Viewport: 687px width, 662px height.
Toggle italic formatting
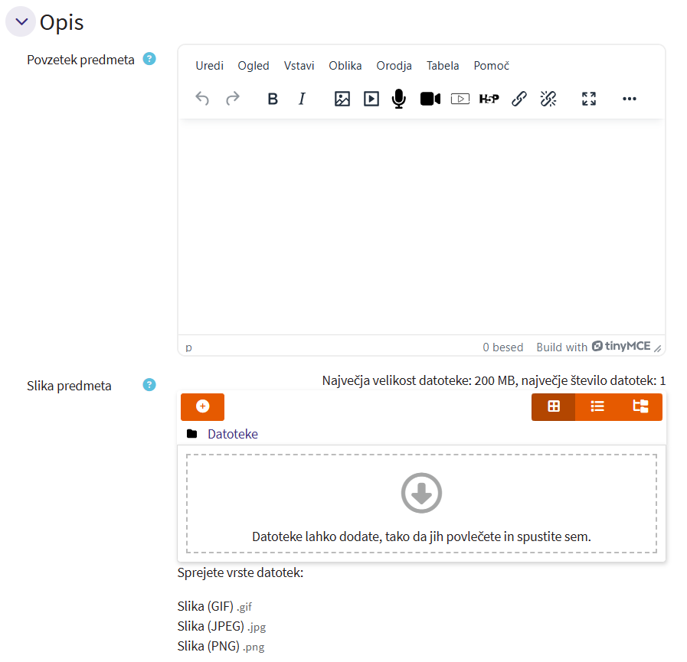tap(302, 99)
